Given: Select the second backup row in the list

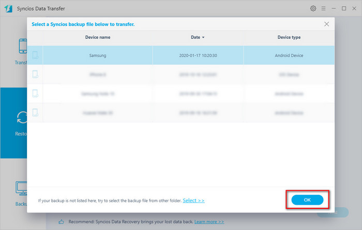Looking at the screenshot, I should pos(181,74).
